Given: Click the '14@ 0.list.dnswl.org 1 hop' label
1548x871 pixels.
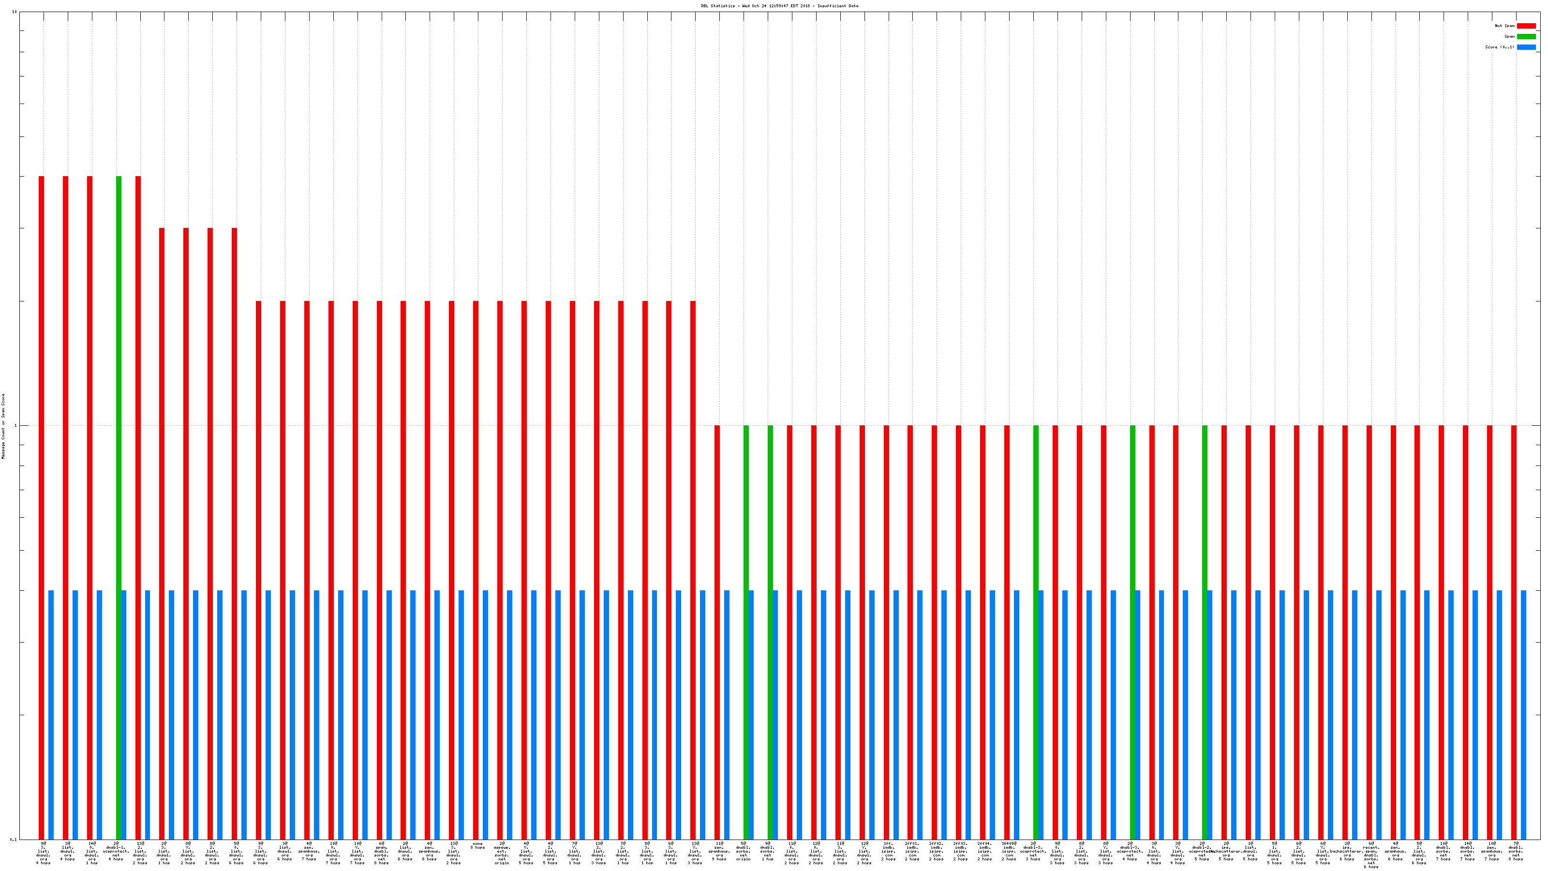Looking at the screenshot, I should 91,853.
